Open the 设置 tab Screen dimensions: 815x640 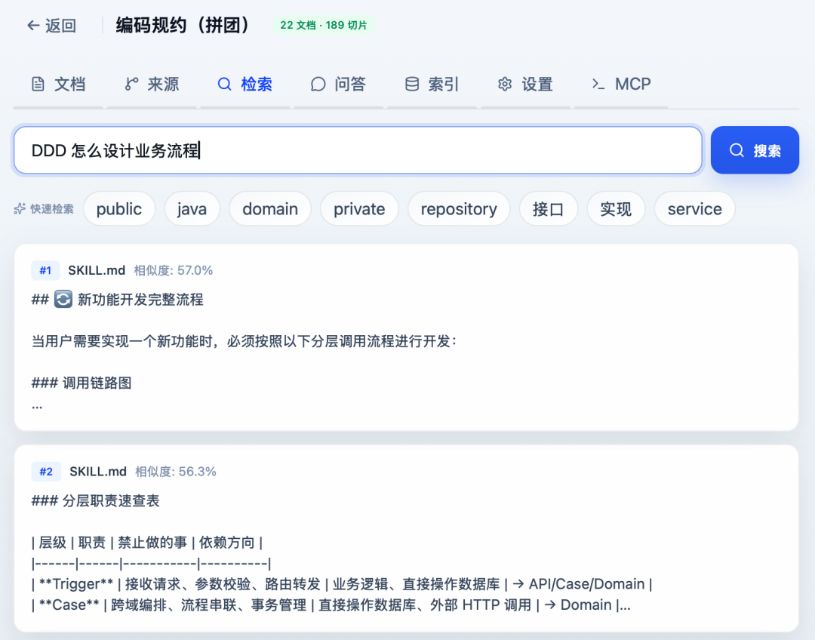pyautogui.click(x=525, y=85)
